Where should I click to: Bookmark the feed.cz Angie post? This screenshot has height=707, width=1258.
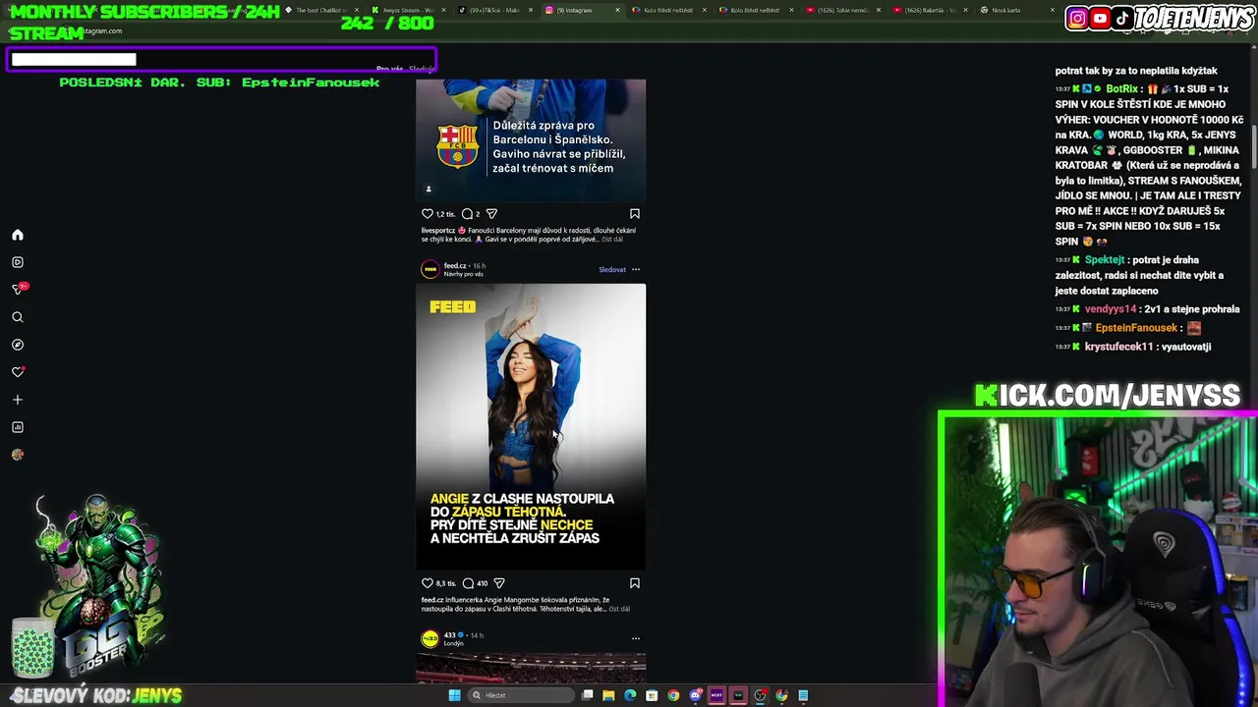tap(635, 583)
